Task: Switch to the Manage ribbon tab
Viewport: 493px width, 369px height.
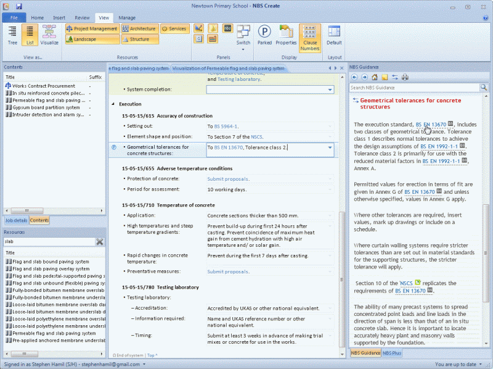Action: (129, 17)
